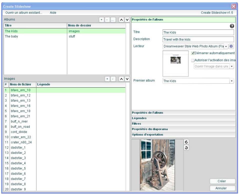Image resolution: width=239 pixels, height=194 pixels.
Task: Click the player template thumbnail preview
Action: (x=175, y=63)
